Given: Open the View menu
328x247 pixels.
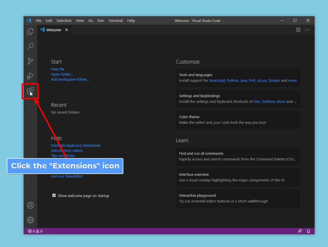Looking at the screenshot, I should click(80, 20).
